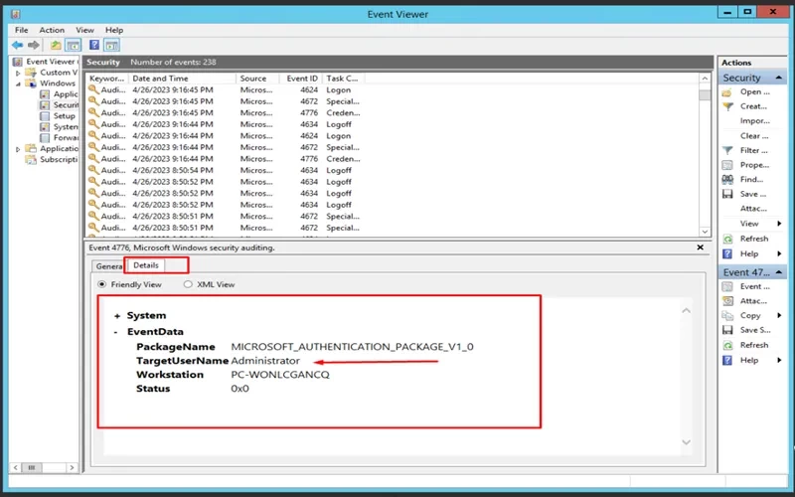795x497 pixels.
Task: Click the Forward arrow toolbar icon
Action: [34, 45]
